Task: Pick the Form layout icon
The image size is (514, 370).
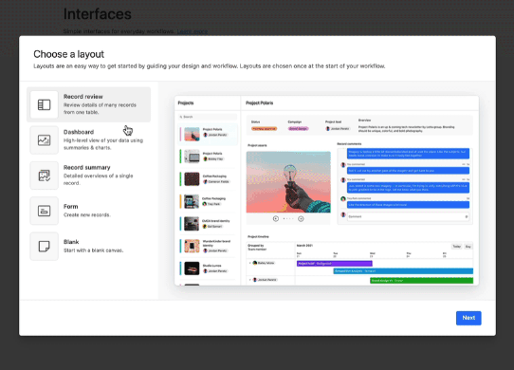Action: tap(44, 211)
